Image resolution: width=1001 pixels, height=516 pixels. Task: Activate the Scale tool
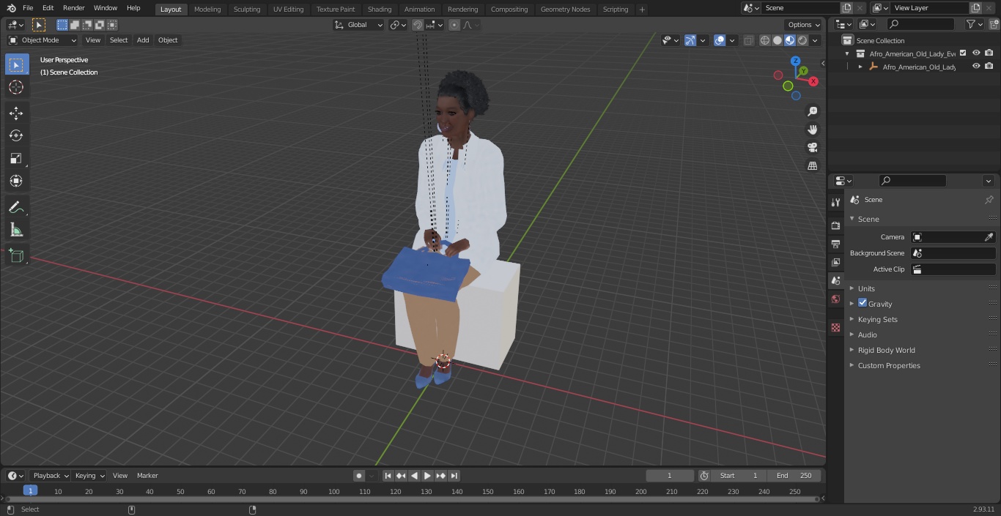click(16, 158)
